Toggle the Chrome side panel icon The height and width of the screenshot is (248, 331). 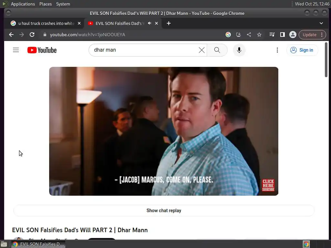pyautogui.click(x=282, y=35)
